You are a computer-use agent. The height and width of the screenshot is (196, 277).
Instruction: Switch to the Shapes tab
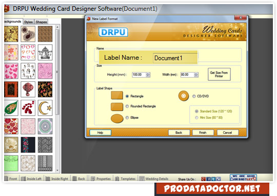(x=41, y=22)
